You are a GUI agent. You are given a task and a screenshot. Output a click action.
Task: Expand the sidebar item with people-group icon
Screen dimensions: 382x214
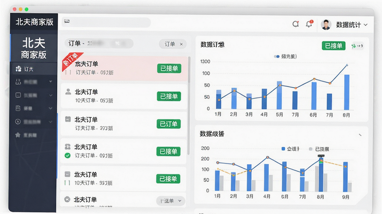(51, 82)
